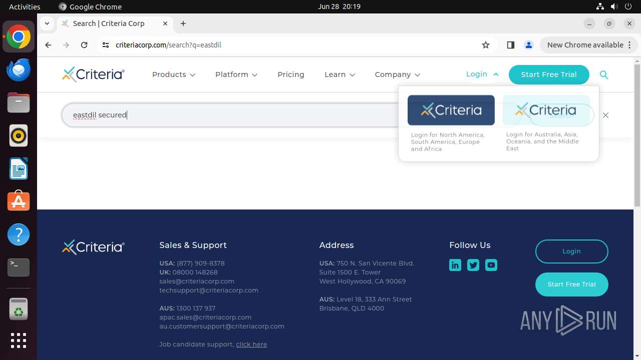
Task: Open a new browser tab
Action: point(183,23)
